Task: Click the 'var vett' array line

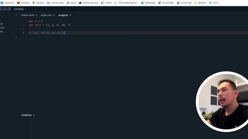Action: pyautogui.click(x=50, y=25)
